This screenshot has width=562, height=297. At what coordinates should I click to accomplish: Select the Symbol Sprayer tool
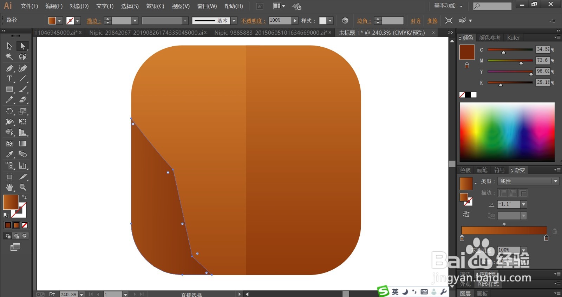click(x=9, y=166)
